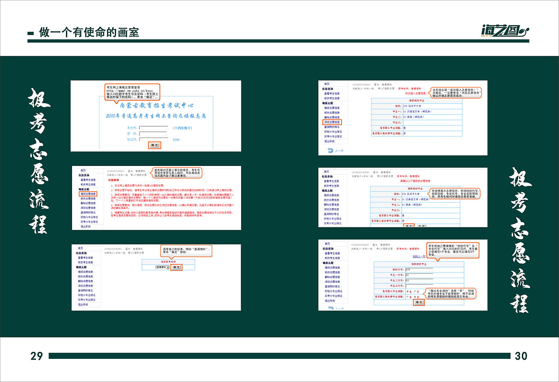Click the 上一步 back arrow icon on the success page
Image resolution: width=559 pixels, height=382 pixels.
pyautogui.click(x=331, y=151)
